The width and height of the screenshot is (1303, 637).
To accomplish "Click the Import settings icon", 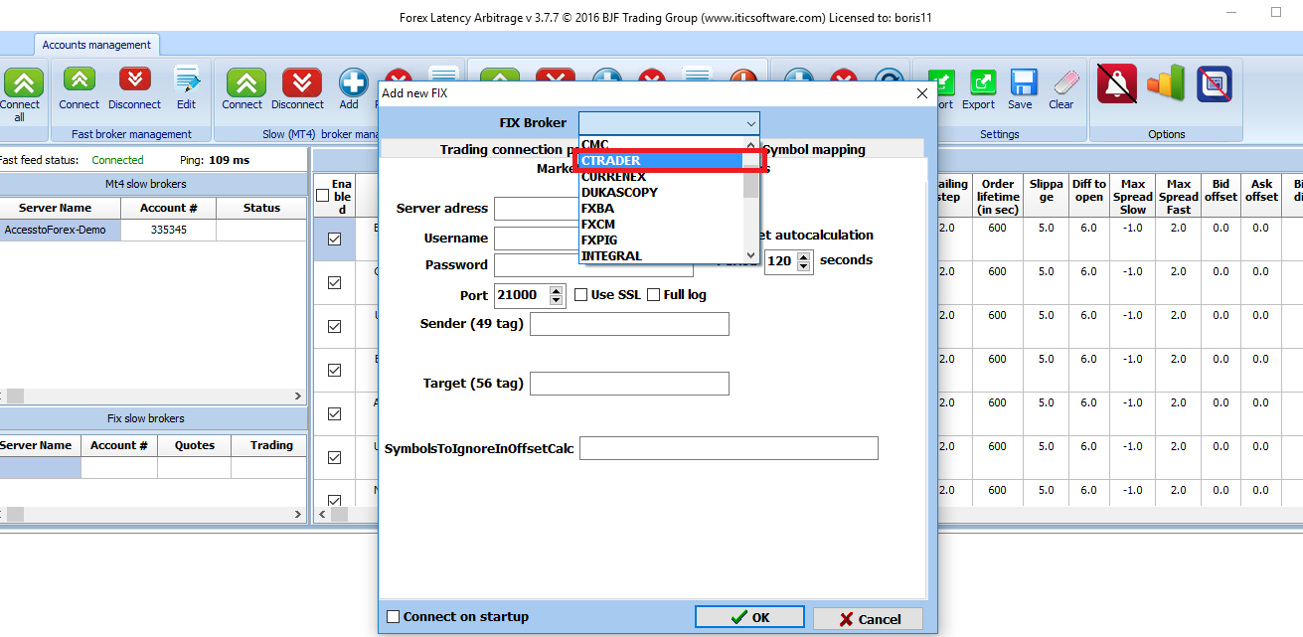I will click(x=940, y=81).
